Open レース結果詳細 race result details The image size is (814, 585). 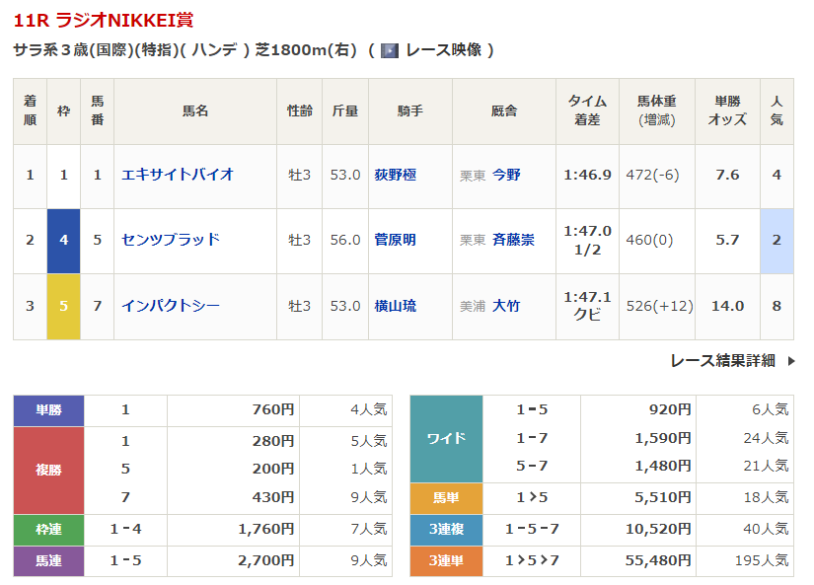(722, 360)
